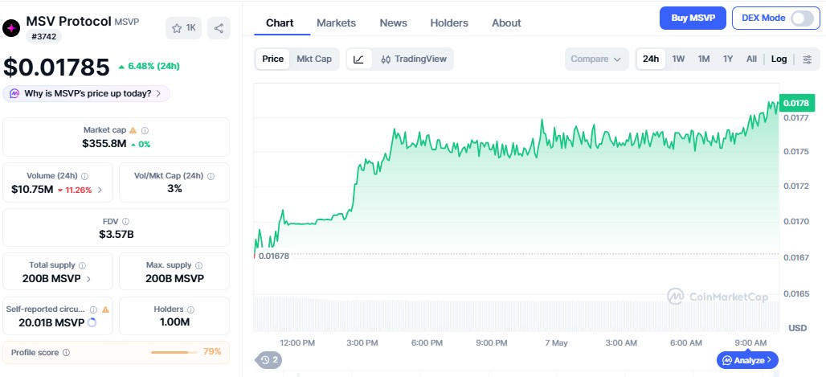Select the 24h time range
The width and height of the screenshot is (826, 377).
point(651,59)
